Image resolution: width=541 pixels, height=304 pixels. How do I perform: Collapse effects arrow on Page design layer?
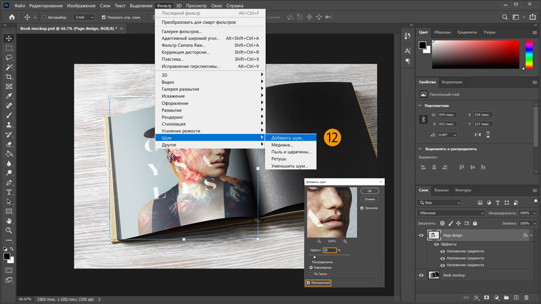(x=531, y=235)
